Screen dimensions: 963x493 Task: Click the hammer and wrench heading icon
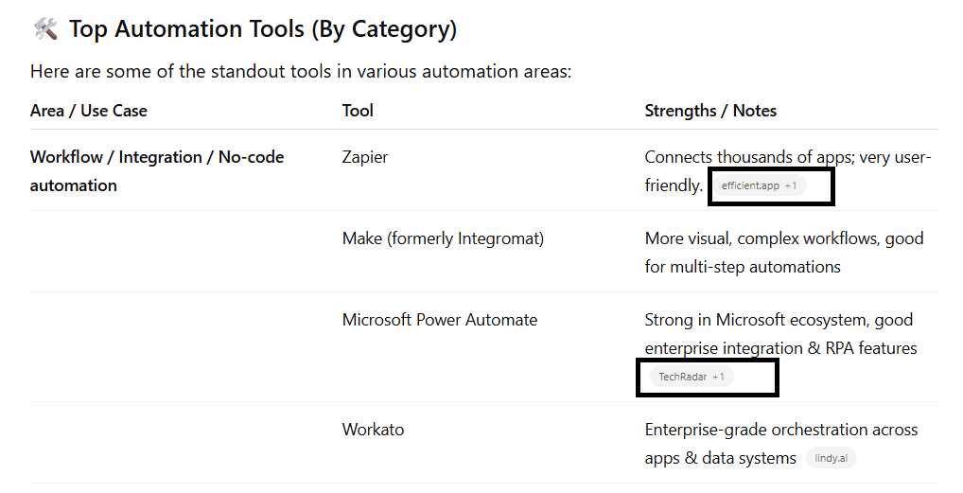coord(45,29)
